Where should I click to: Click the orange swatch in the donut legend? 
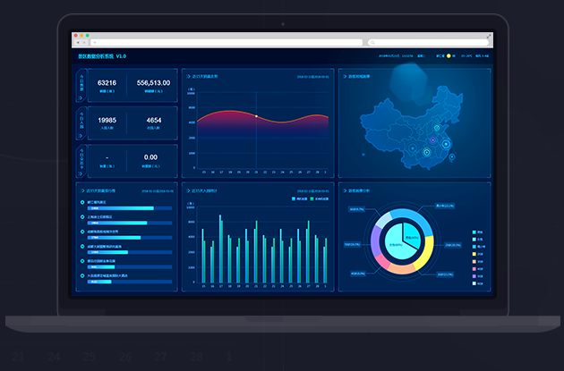pos(474,261)
